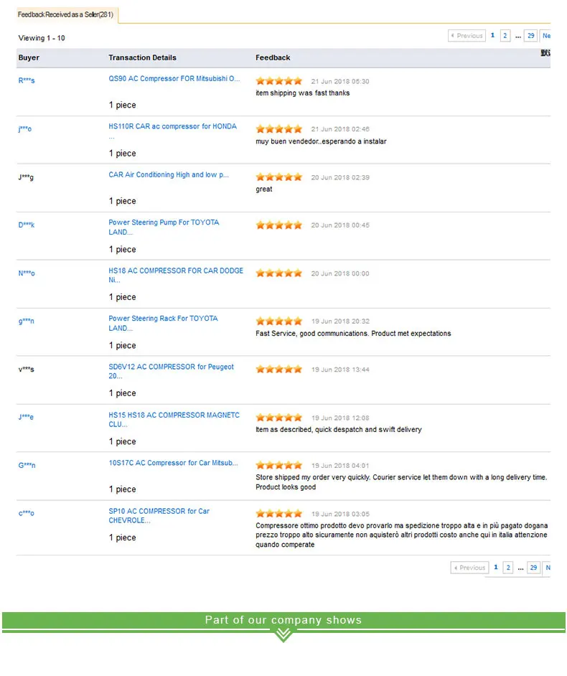Click the top Previous pagination button
Image resolution: width=567 pixels, height=676 pixels.
pos(467,36)
